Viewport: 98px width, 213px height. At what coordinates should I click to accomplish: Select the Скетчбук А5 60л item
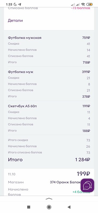(49, 106)
